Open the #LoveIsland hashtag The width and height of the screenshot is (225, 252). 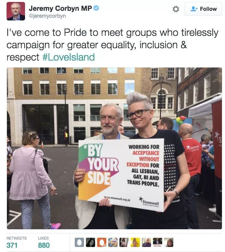point(69,57)
